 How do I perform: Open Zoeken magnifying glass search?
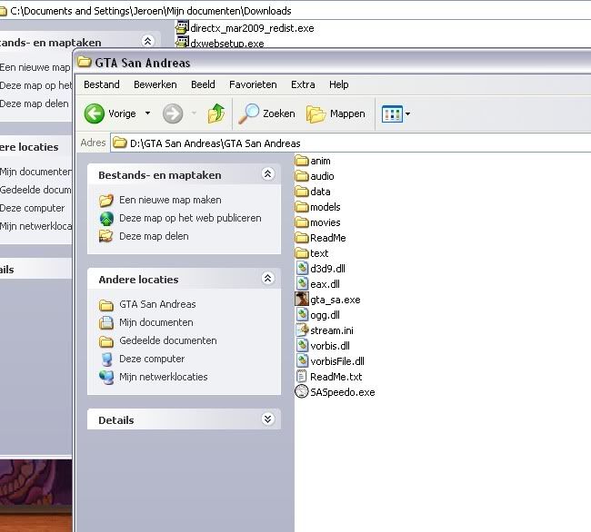266,113
